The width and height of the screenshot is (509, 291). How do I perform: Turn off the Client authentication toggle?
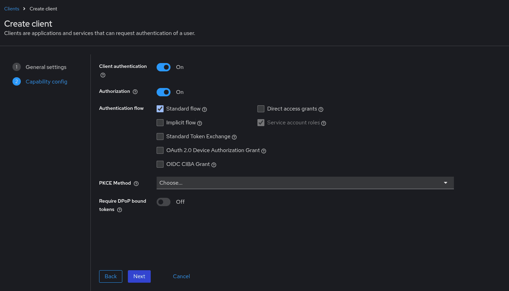click(x=163, y=67)
